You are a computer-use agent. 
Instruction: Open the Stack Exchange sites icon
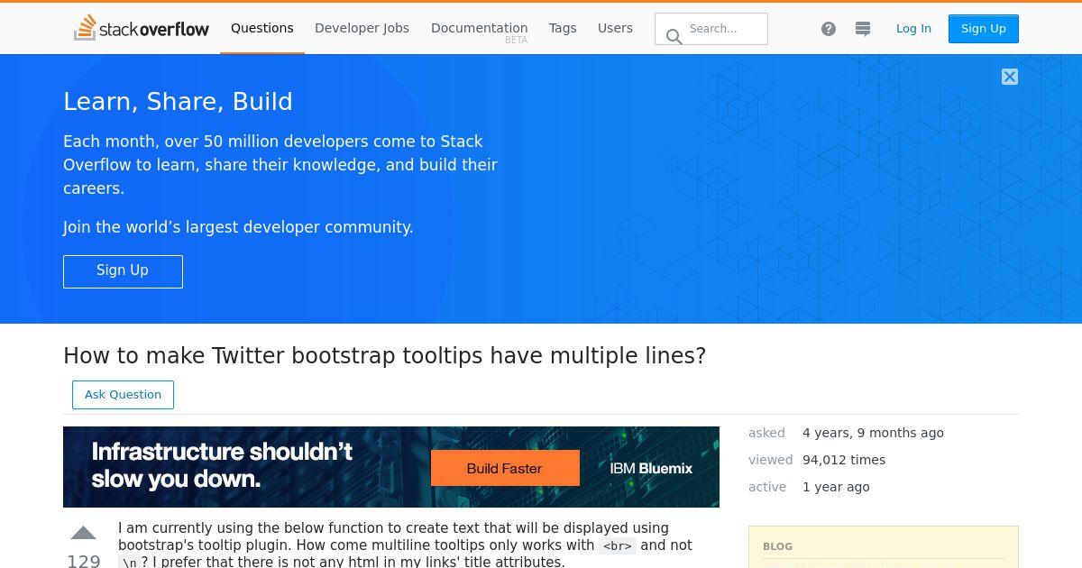tap(863, 29)
